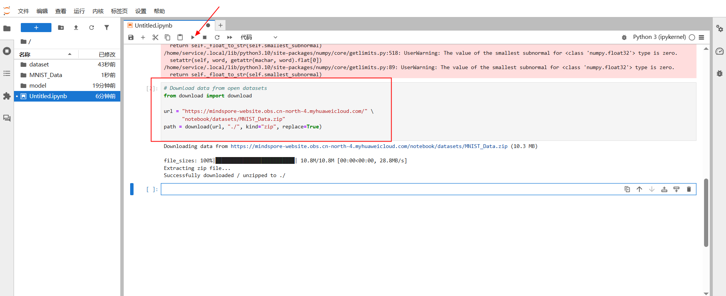Open the property inspector gears panel
The width and height of the screenshot is (726, 296).
720,28
